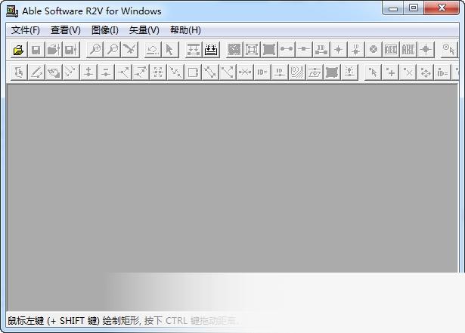Viewport: 465px width, 333px height.
Task: Click the line over parallelogram layer icon
Action: point(315,72)
